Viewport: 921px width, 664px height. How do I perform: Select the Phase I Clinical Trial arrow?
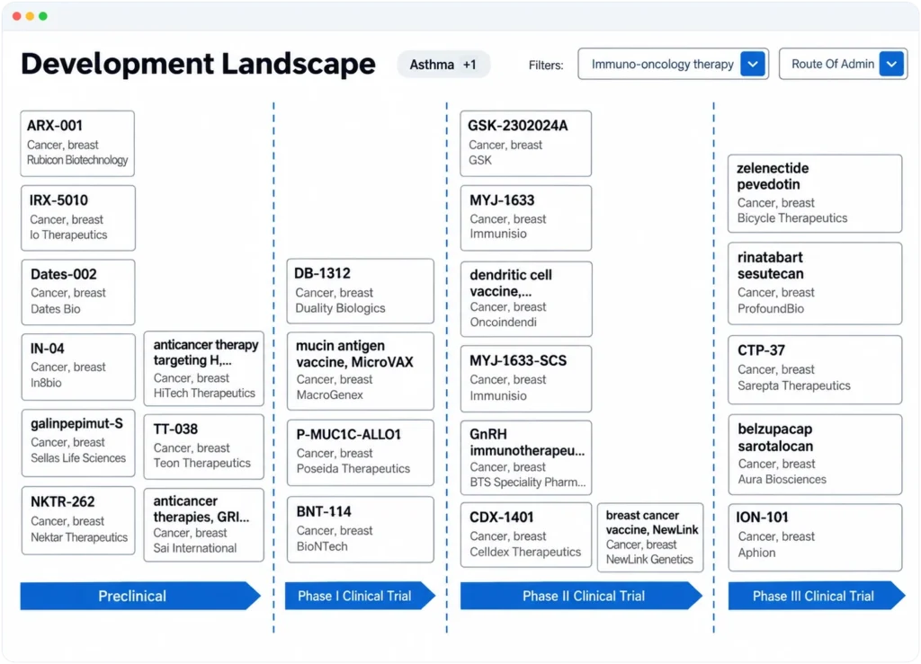click(360, 596)
